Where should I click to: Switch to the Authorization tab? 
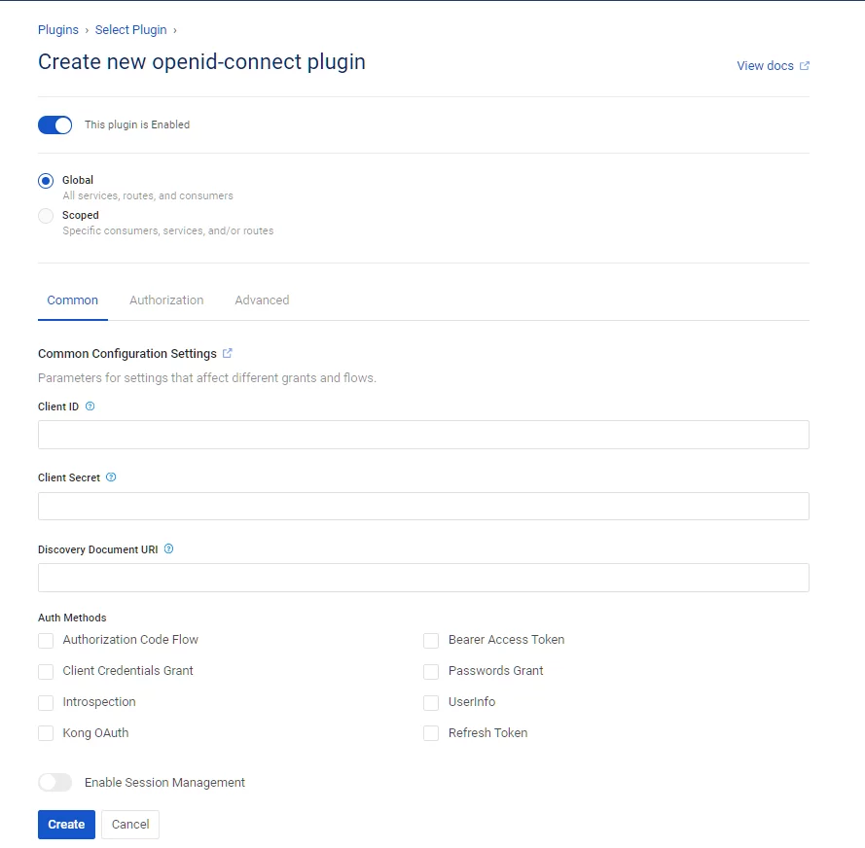point(166,300)
